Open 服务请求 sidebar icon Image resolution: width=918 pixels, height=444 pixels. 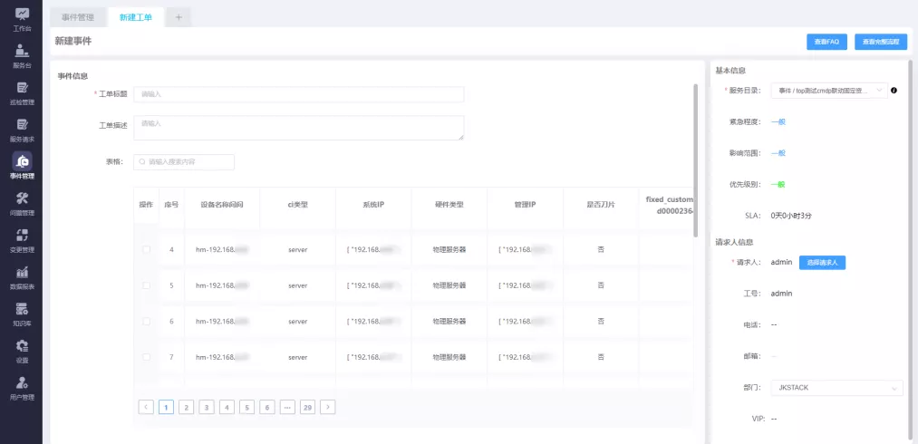pos(22,126)
